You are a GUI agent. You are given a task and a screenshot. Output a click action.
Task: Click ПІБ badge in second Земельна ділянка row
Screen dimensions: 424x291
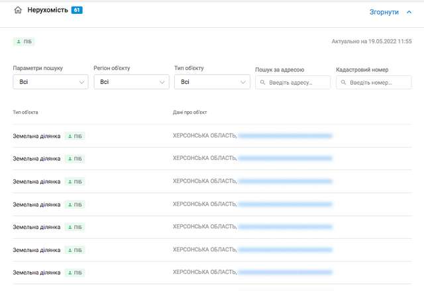[75, 159]
